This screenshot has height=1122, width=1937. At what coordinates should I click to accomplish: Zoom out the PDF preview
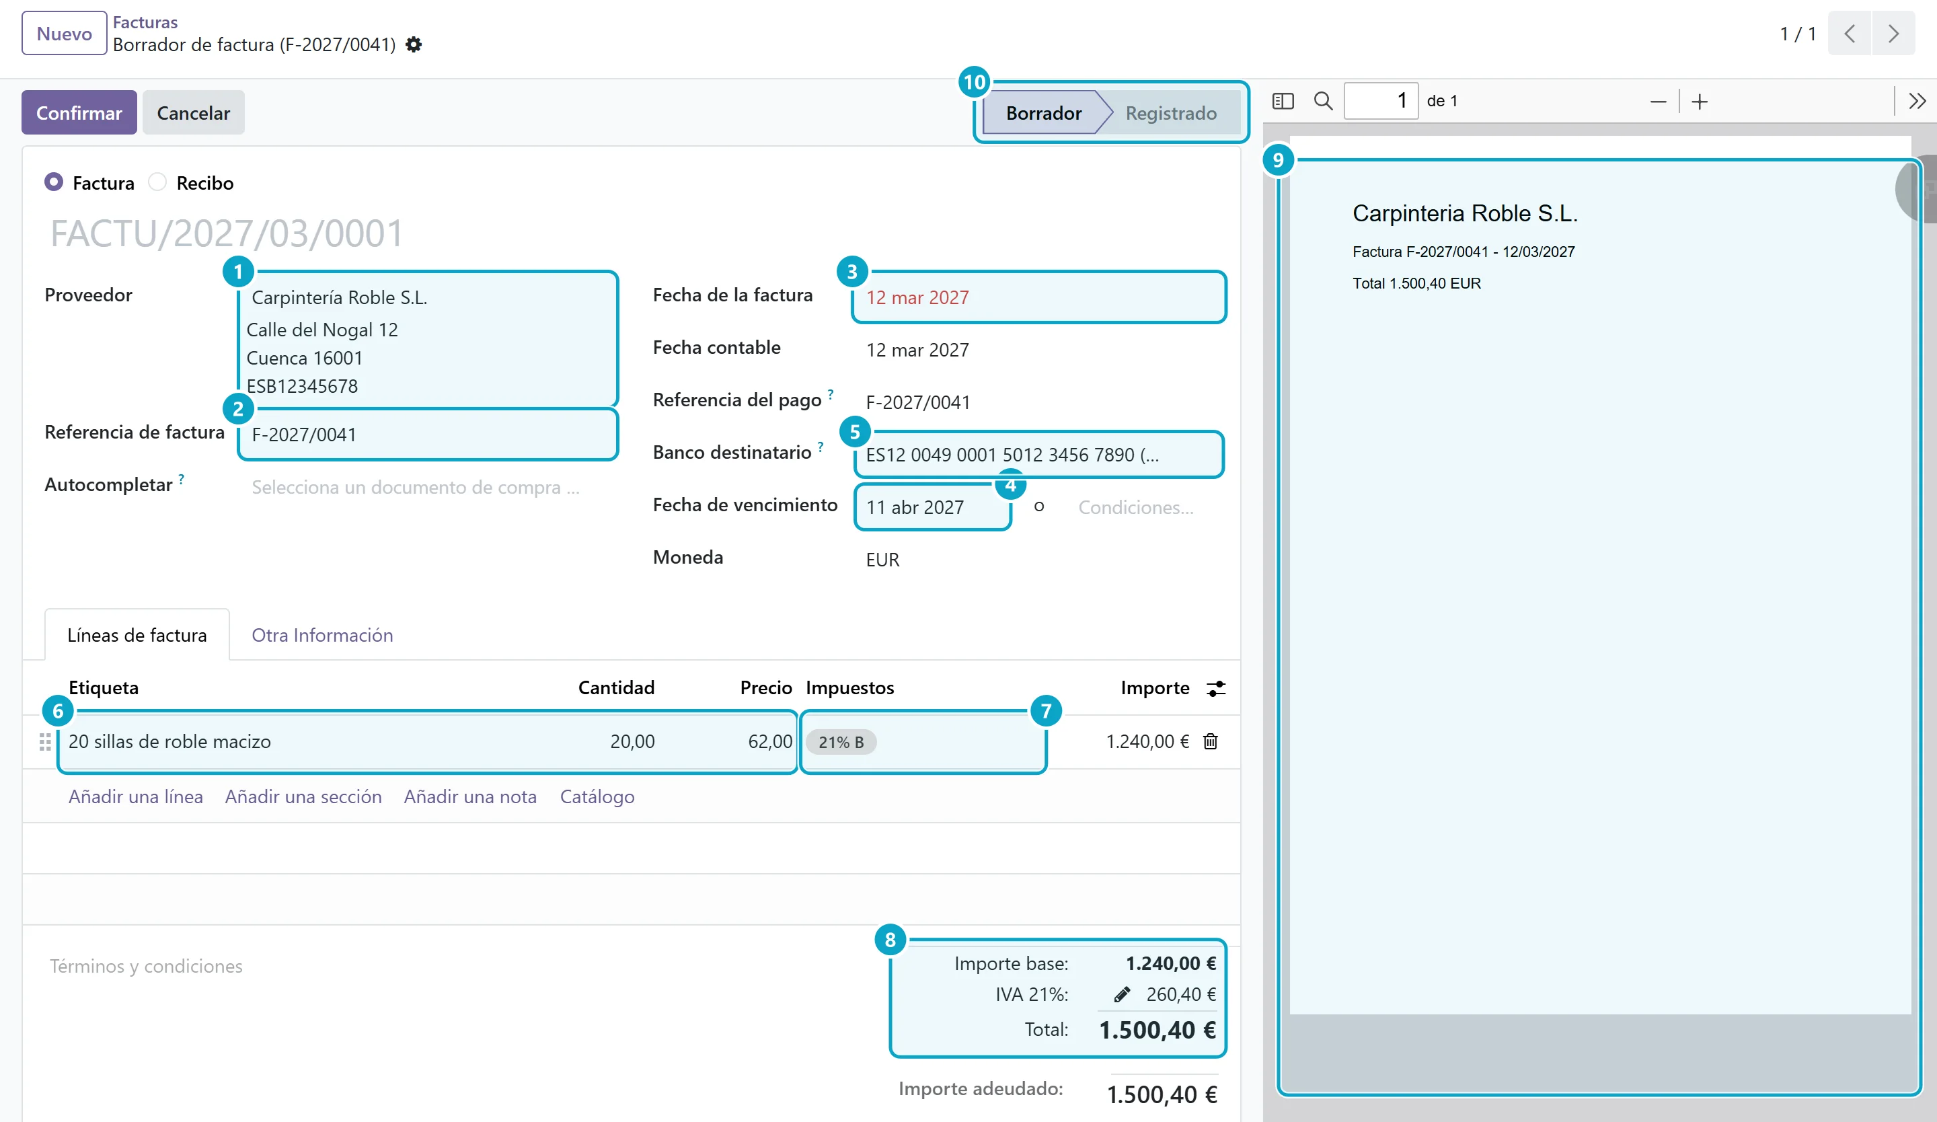click(x=1658, y=102)
